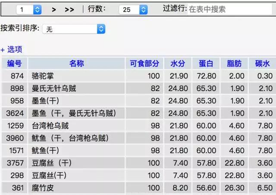Select row with 编号 3757

tap(15, 163)
